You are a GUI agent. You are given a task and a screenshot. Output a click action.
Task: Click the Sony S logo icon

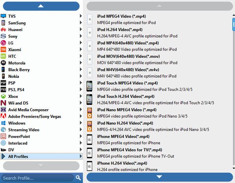tap(3, 36)
